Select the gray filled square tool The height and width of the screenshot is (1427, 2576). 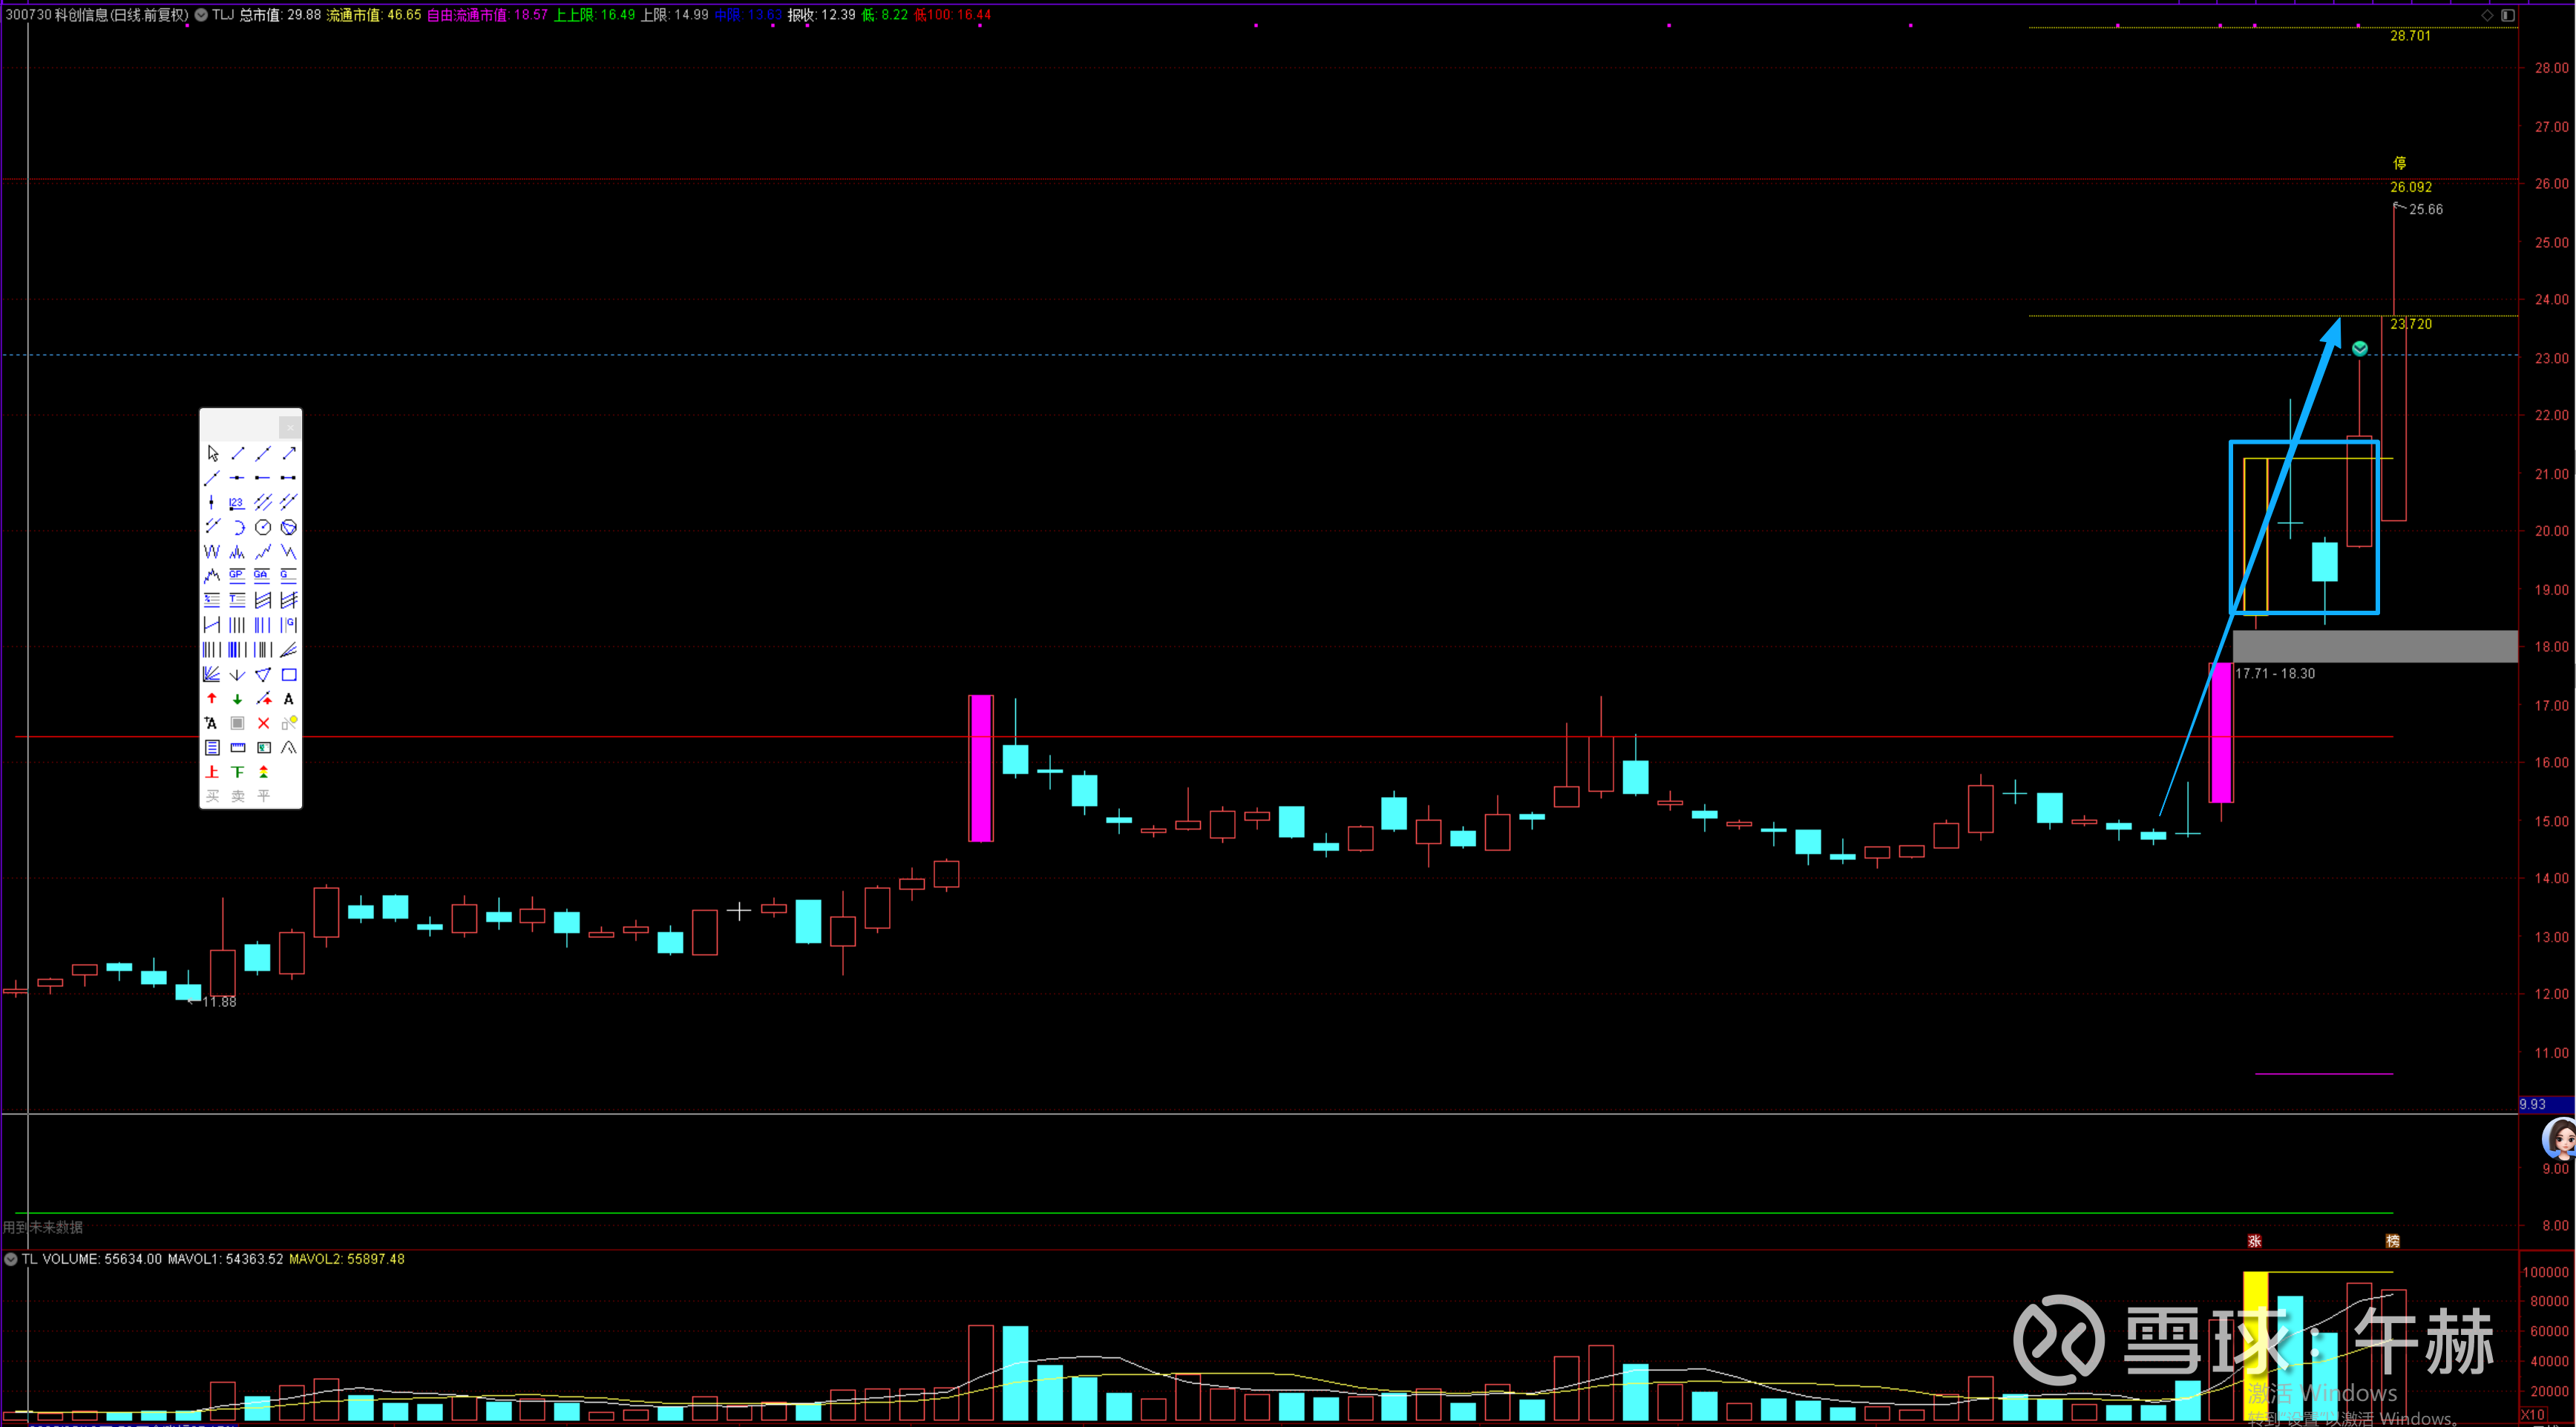pyautogui.click(x=237, y=723)
